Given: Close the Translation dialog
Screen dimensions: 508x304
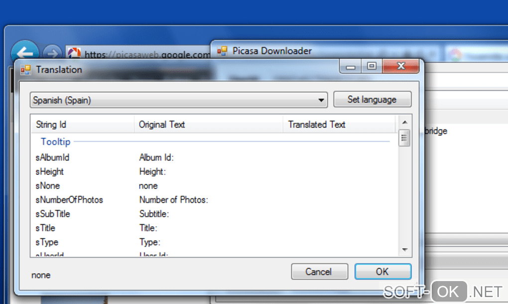Looking at the screenshot, I should (401, 66).
